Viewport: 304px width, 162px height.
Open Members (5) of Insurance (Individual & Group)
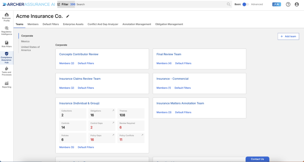[67, 147]
